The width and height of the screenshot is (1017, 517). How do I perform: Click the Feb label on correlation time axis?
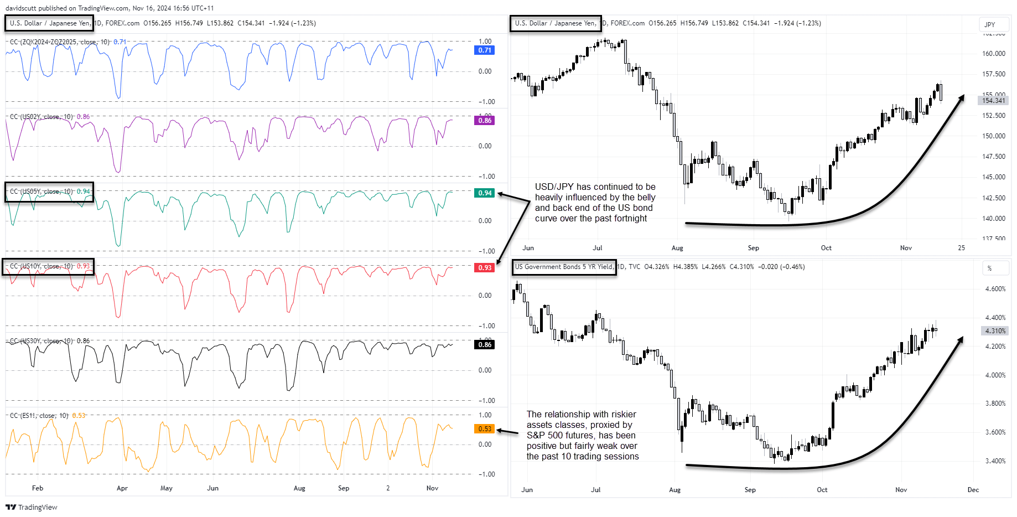[38, 488]
